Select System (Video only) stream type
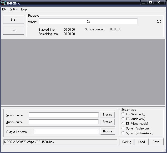The image size is (167, 153). point(136,128)
